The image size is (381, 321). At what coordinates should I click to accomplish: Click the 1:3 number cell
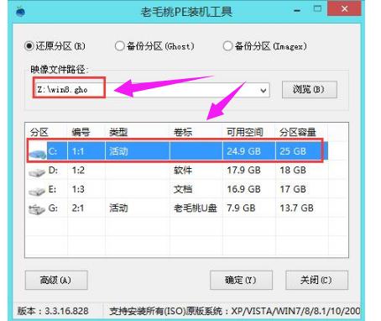pyautogui.click(x=78, y=189)
